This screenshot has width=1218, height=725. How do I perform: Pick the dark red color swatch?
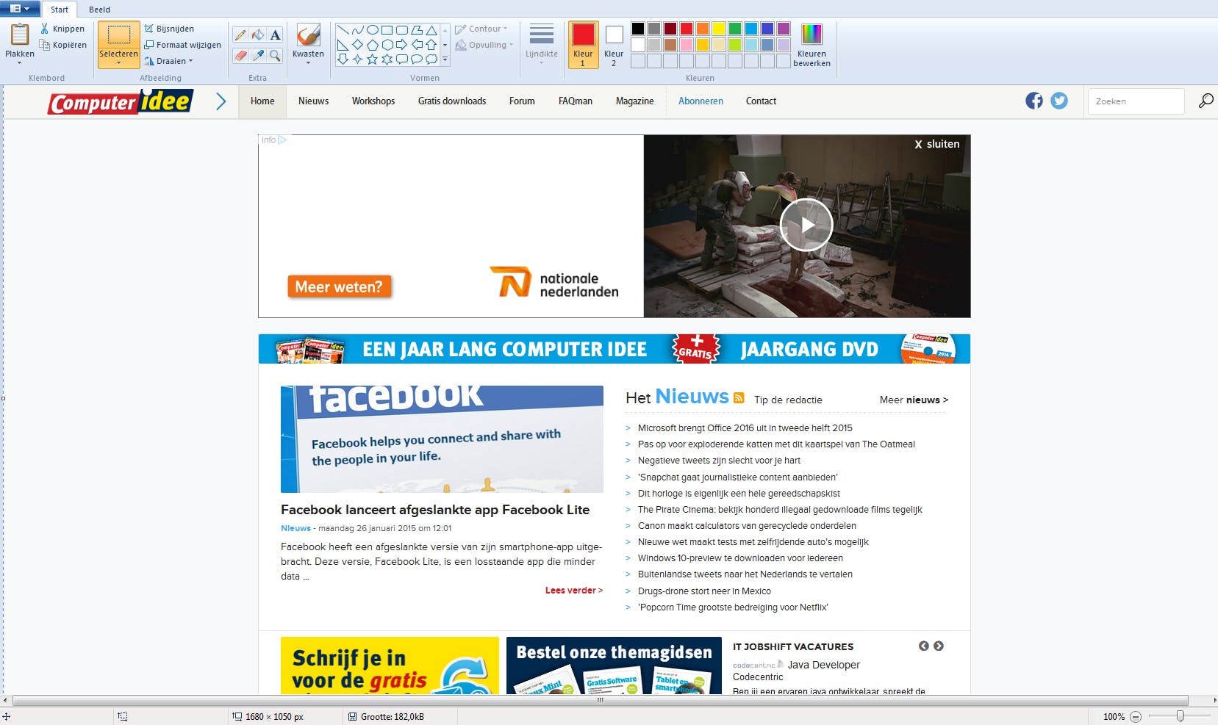(670, 29)
